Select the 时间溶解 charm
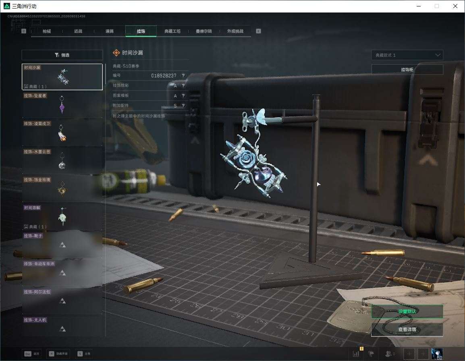 click(62, 217)
